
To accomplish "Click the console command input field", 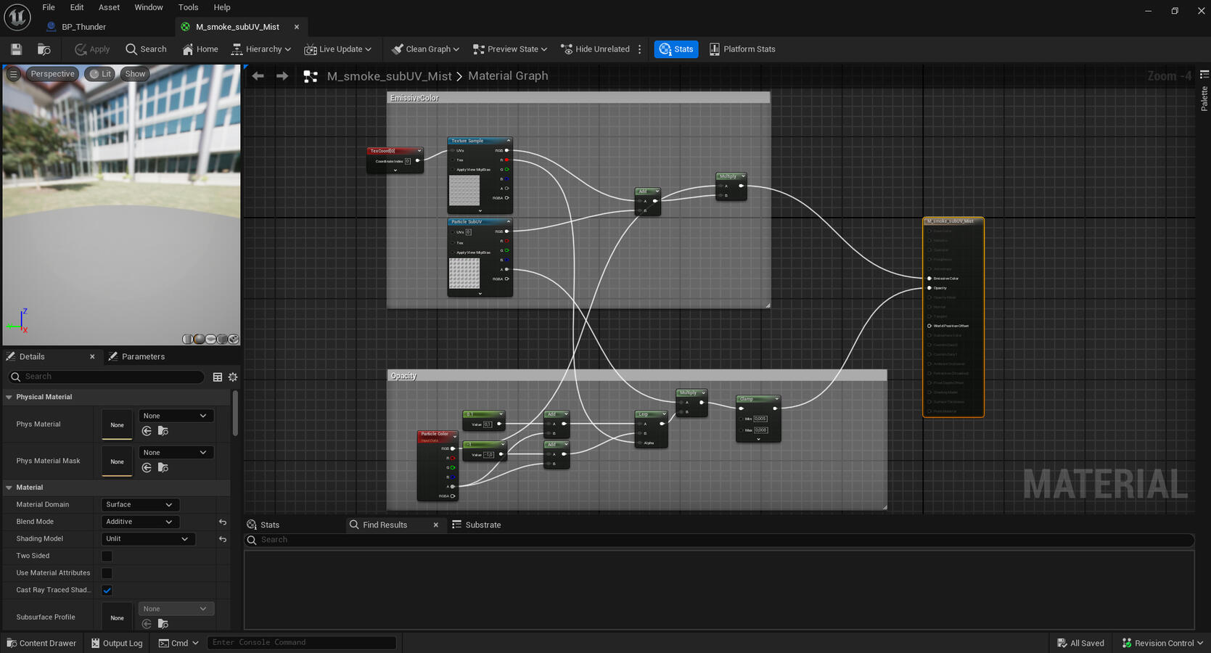I will click(x=301, y=643).
